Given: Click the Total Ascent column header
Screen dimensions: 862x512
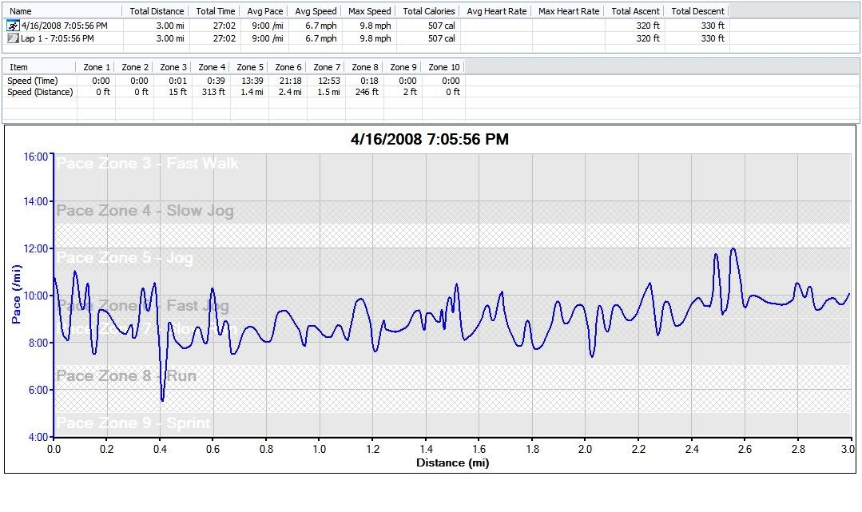Looking at the screenshot, I should [635, 11].
